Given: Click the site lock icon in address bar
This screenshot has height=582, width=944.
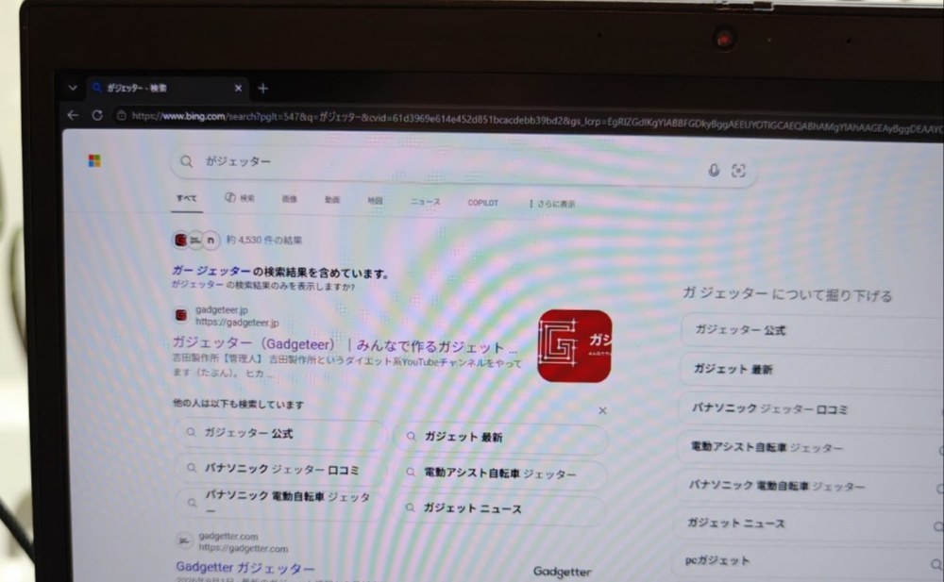Looking at the screenshot, I should pyautogui.click(x=122, y=116).
